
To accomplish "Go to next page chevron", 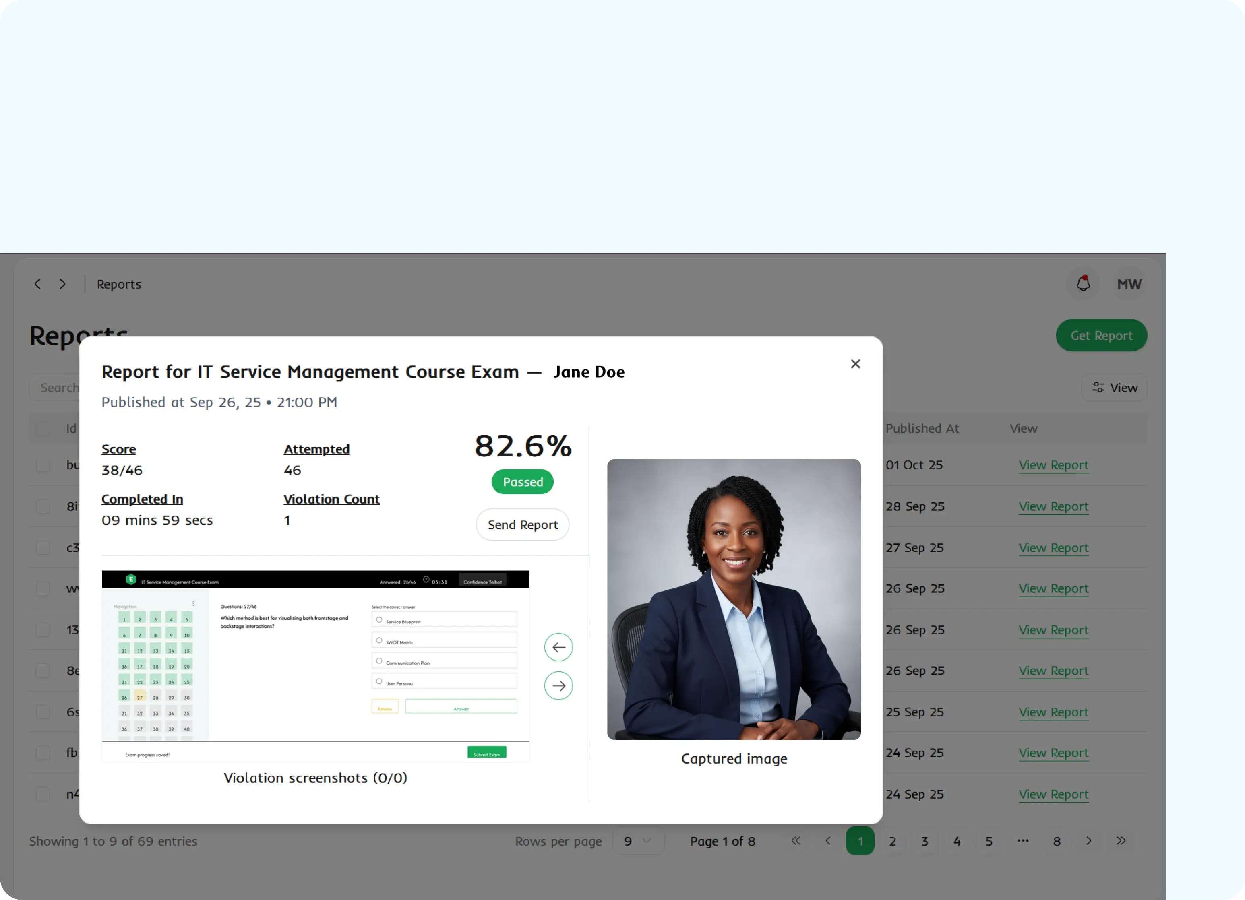I will [x=1088, y=841].
